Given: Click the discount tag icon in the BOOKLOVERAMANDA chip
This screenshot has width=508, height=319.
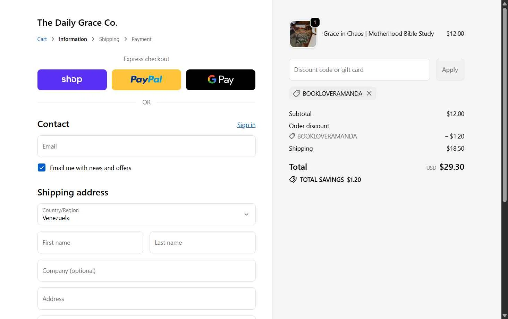Looking at the screenshot, I should point(296,93).
